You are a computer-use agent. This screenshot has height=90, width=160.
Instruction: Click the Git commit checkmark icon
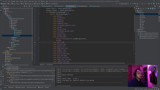[147, 4]
